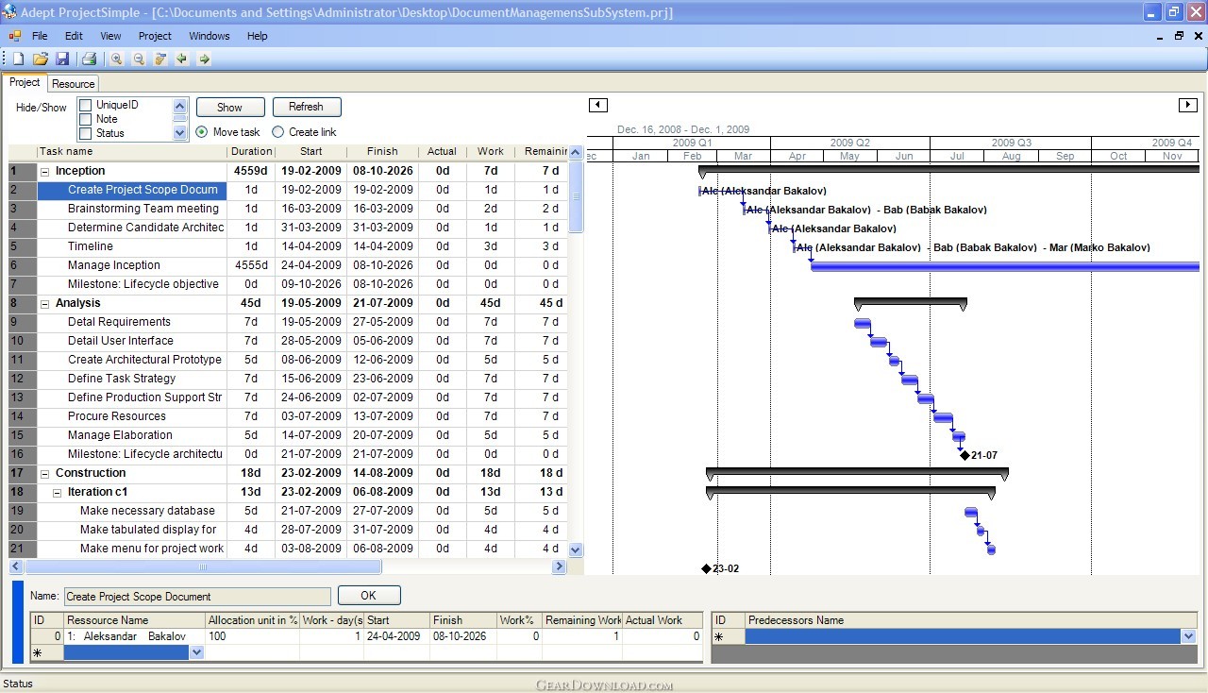Image resolution: width=1208 pixels, height=693 pixels.
Task: Collapse the Construction task group
Action: point(44,474)
